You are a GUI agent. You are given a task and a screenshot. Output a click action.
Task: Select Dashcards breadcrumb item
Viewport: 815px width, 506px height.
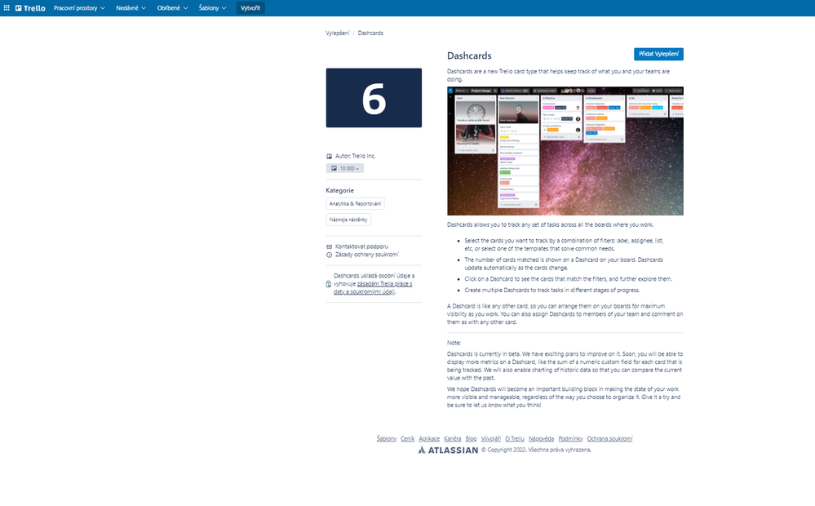(370, 33)
